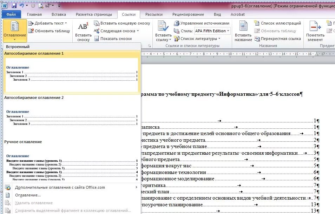This screenshot has height=214, width=335.
Task: Click the Встроенный gallery header
Action: coord(72,47)
